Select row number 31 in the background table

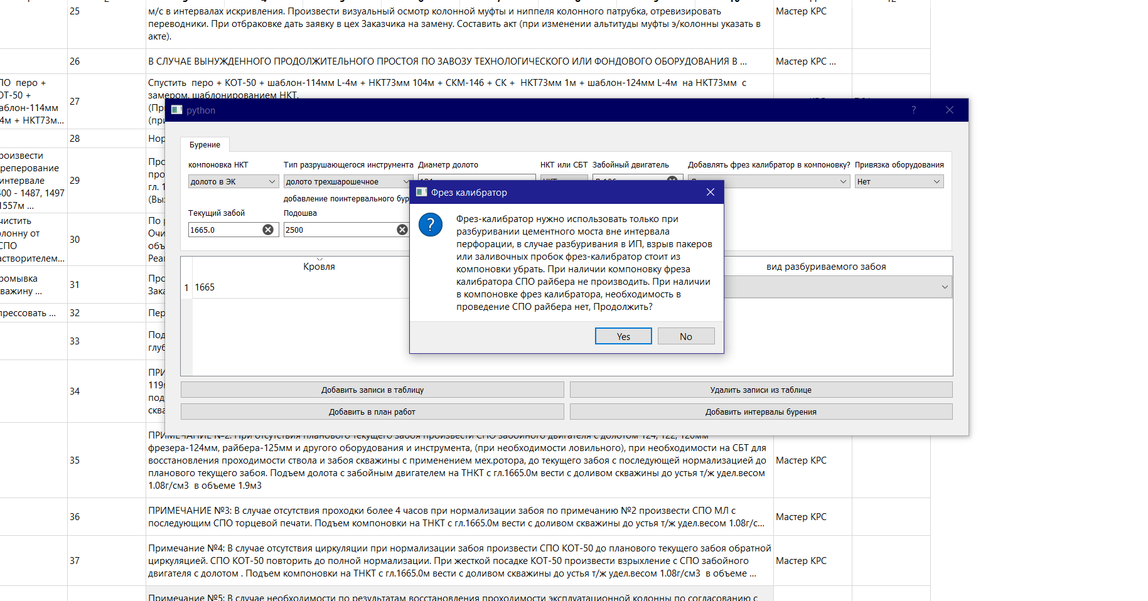coord(107,285)
